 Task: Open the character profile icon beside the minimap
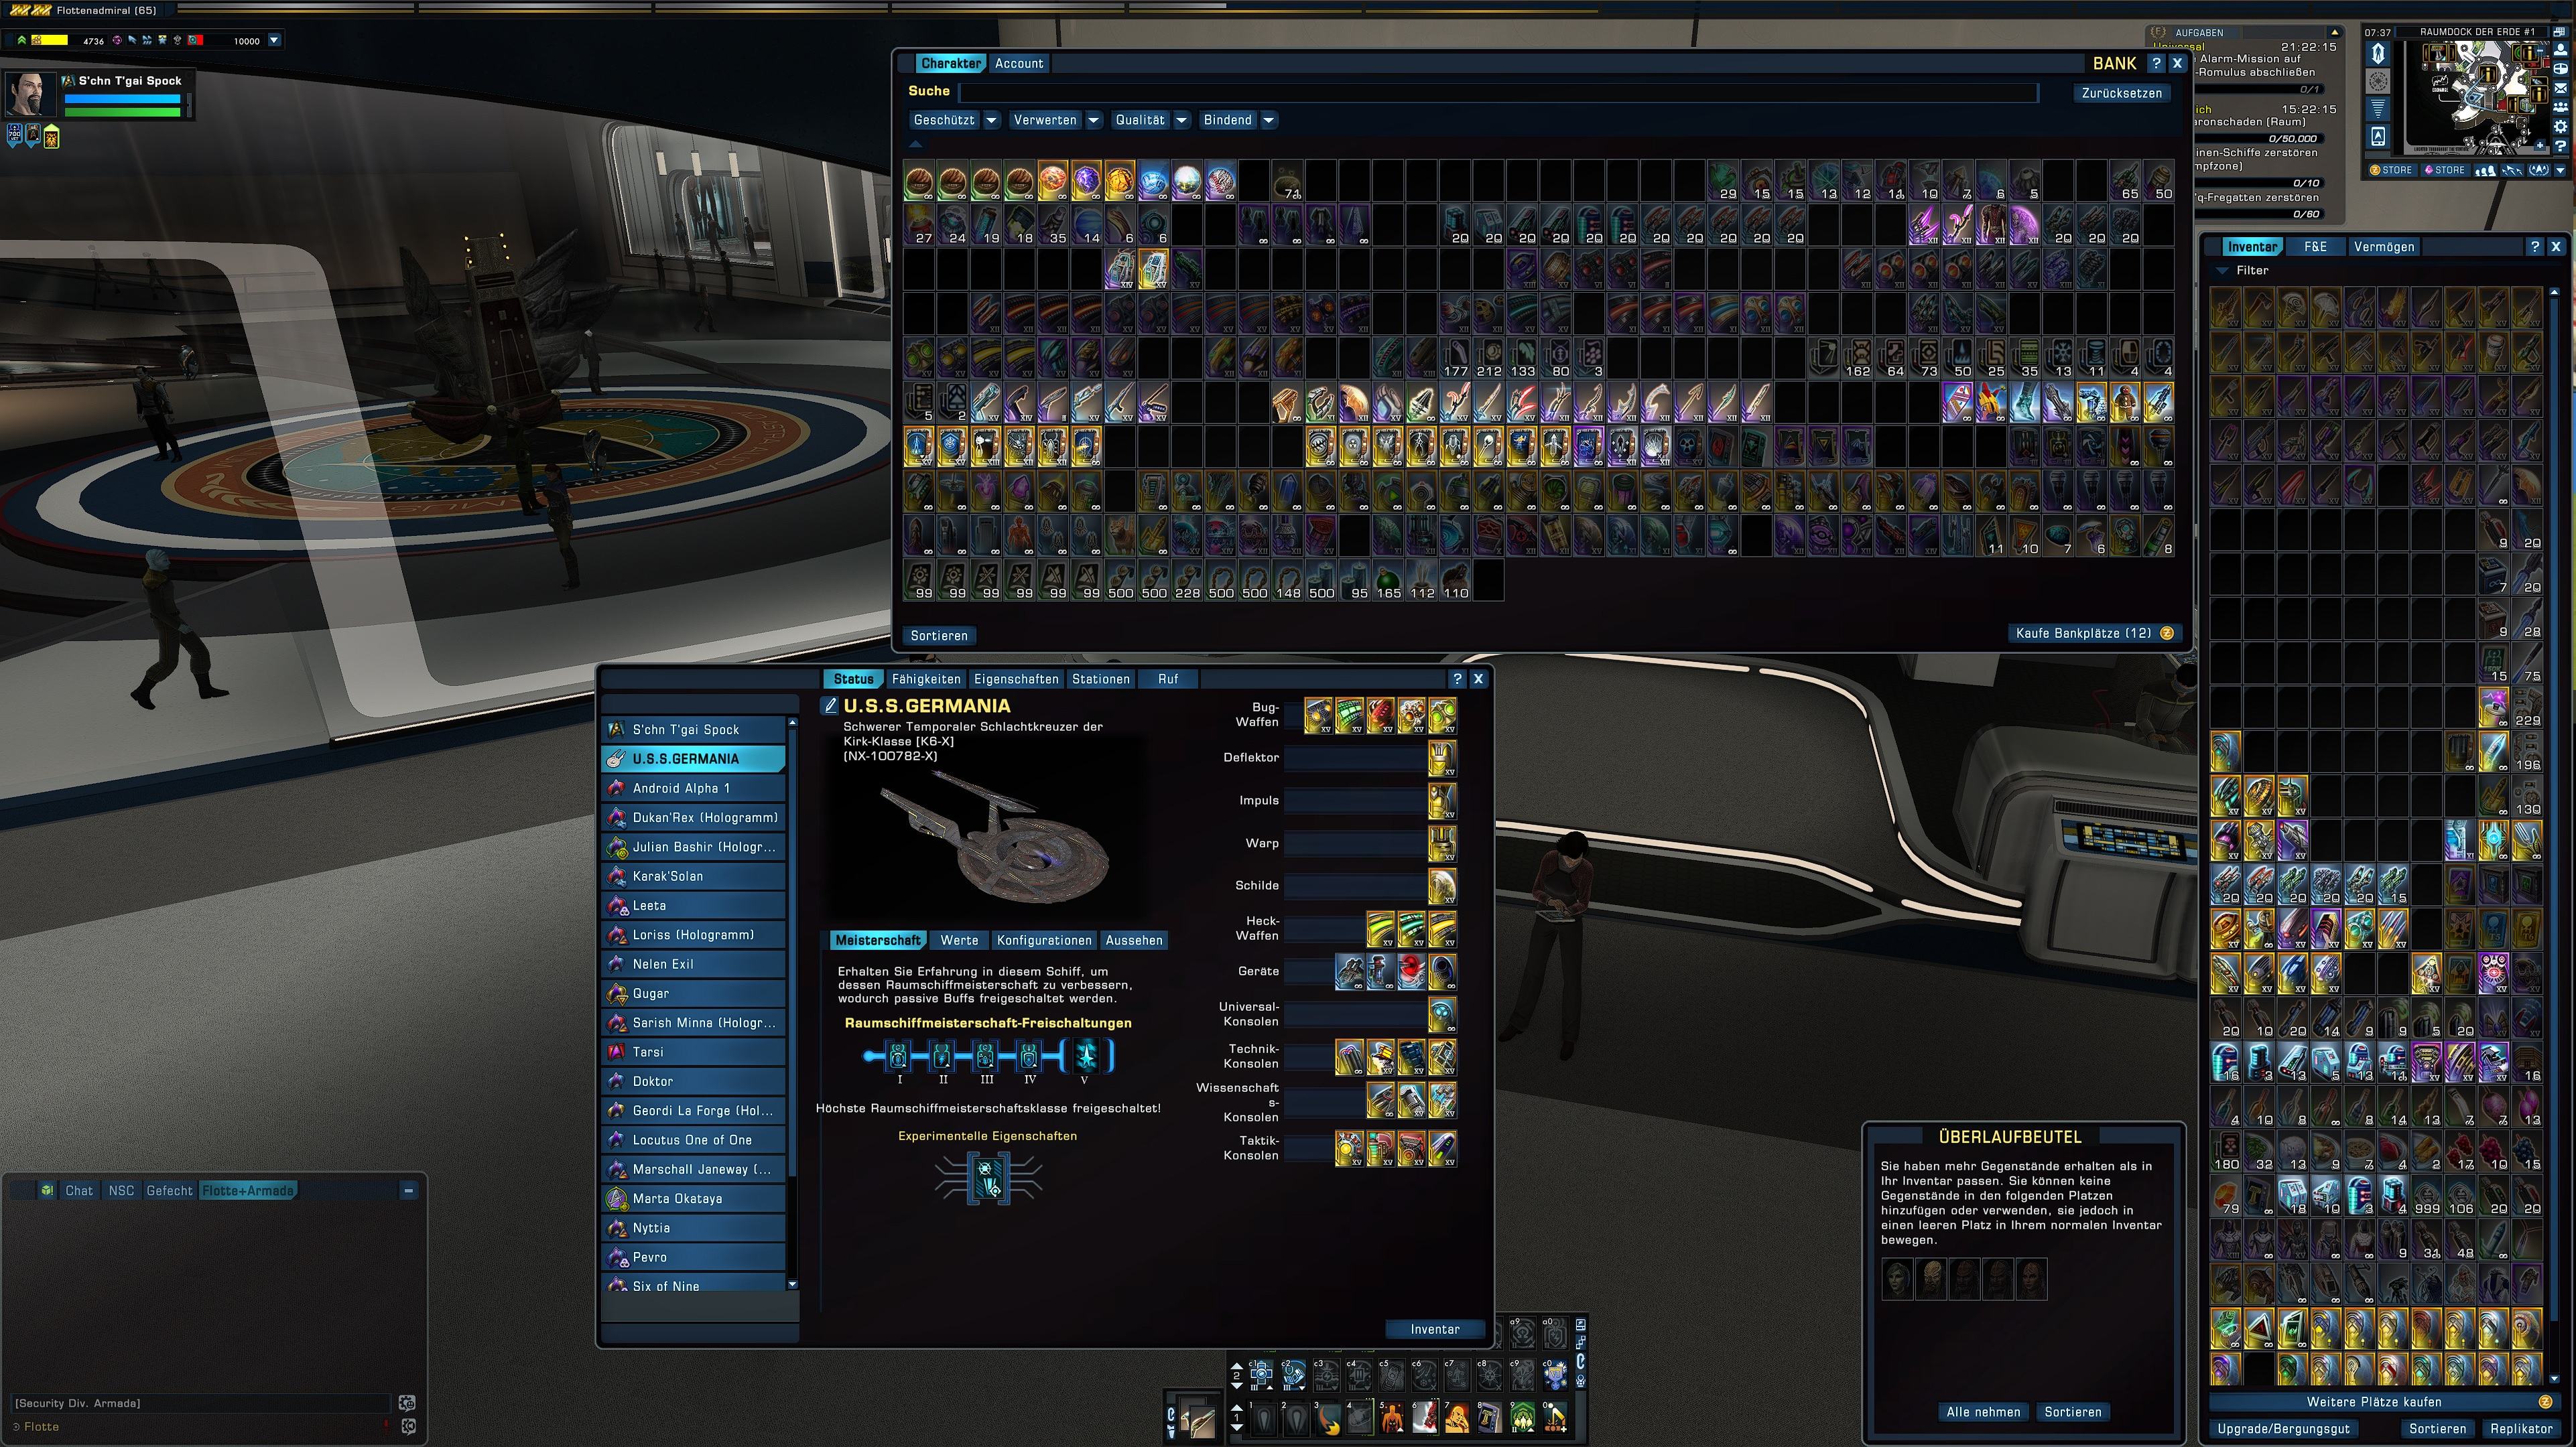[x=2561, y=50]
